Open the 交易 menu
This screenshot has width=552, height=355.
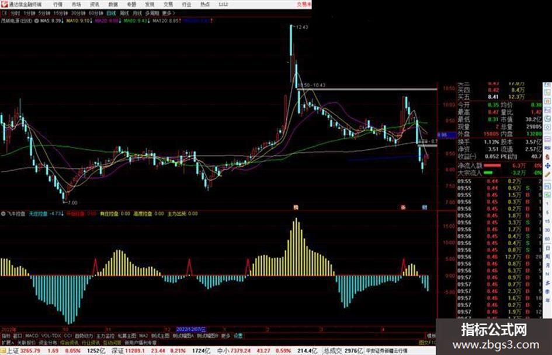(x=168, y=4)
